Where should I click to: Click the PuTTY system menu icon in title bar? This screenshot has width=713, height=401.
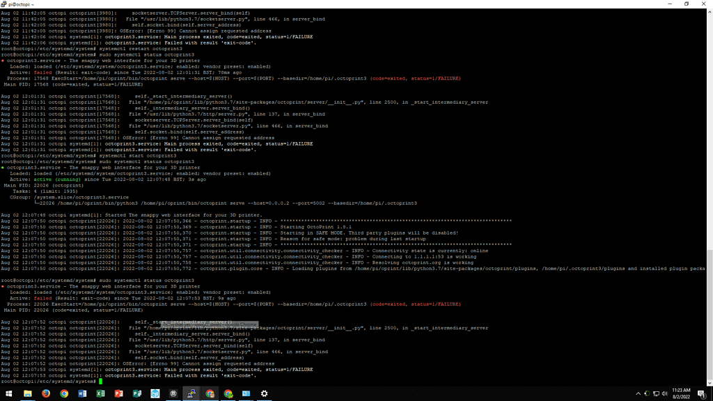tap(4, 4)
